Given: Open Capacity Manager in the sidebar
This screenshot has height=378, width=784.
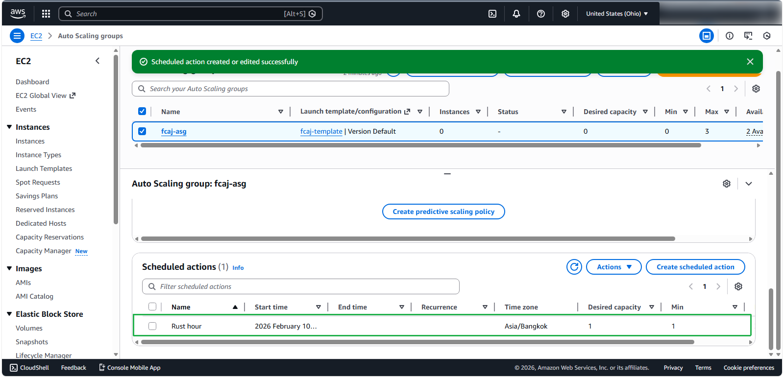Looking at the screenshot, I should point(44,251).
